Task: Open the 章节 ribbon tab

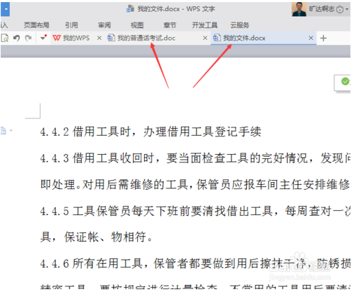Action: [169, 25]
